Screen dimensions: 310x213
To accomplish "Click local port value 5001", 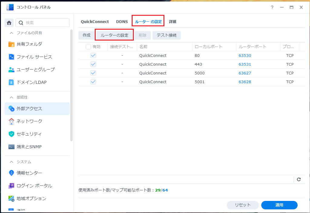I will coord(200,82).
